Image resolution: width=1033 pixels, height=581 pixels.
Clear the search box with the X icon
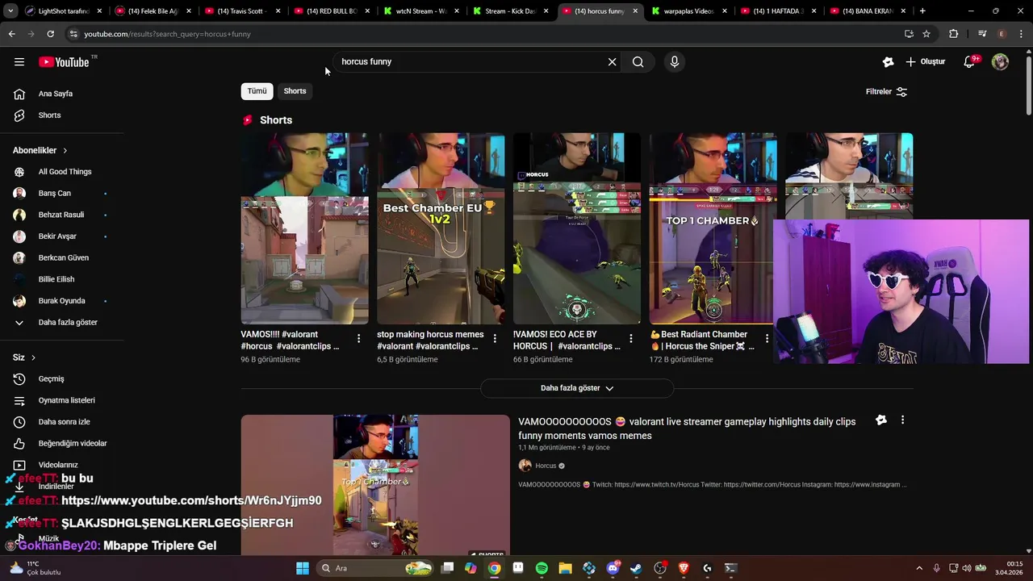(x=612, y=62)
